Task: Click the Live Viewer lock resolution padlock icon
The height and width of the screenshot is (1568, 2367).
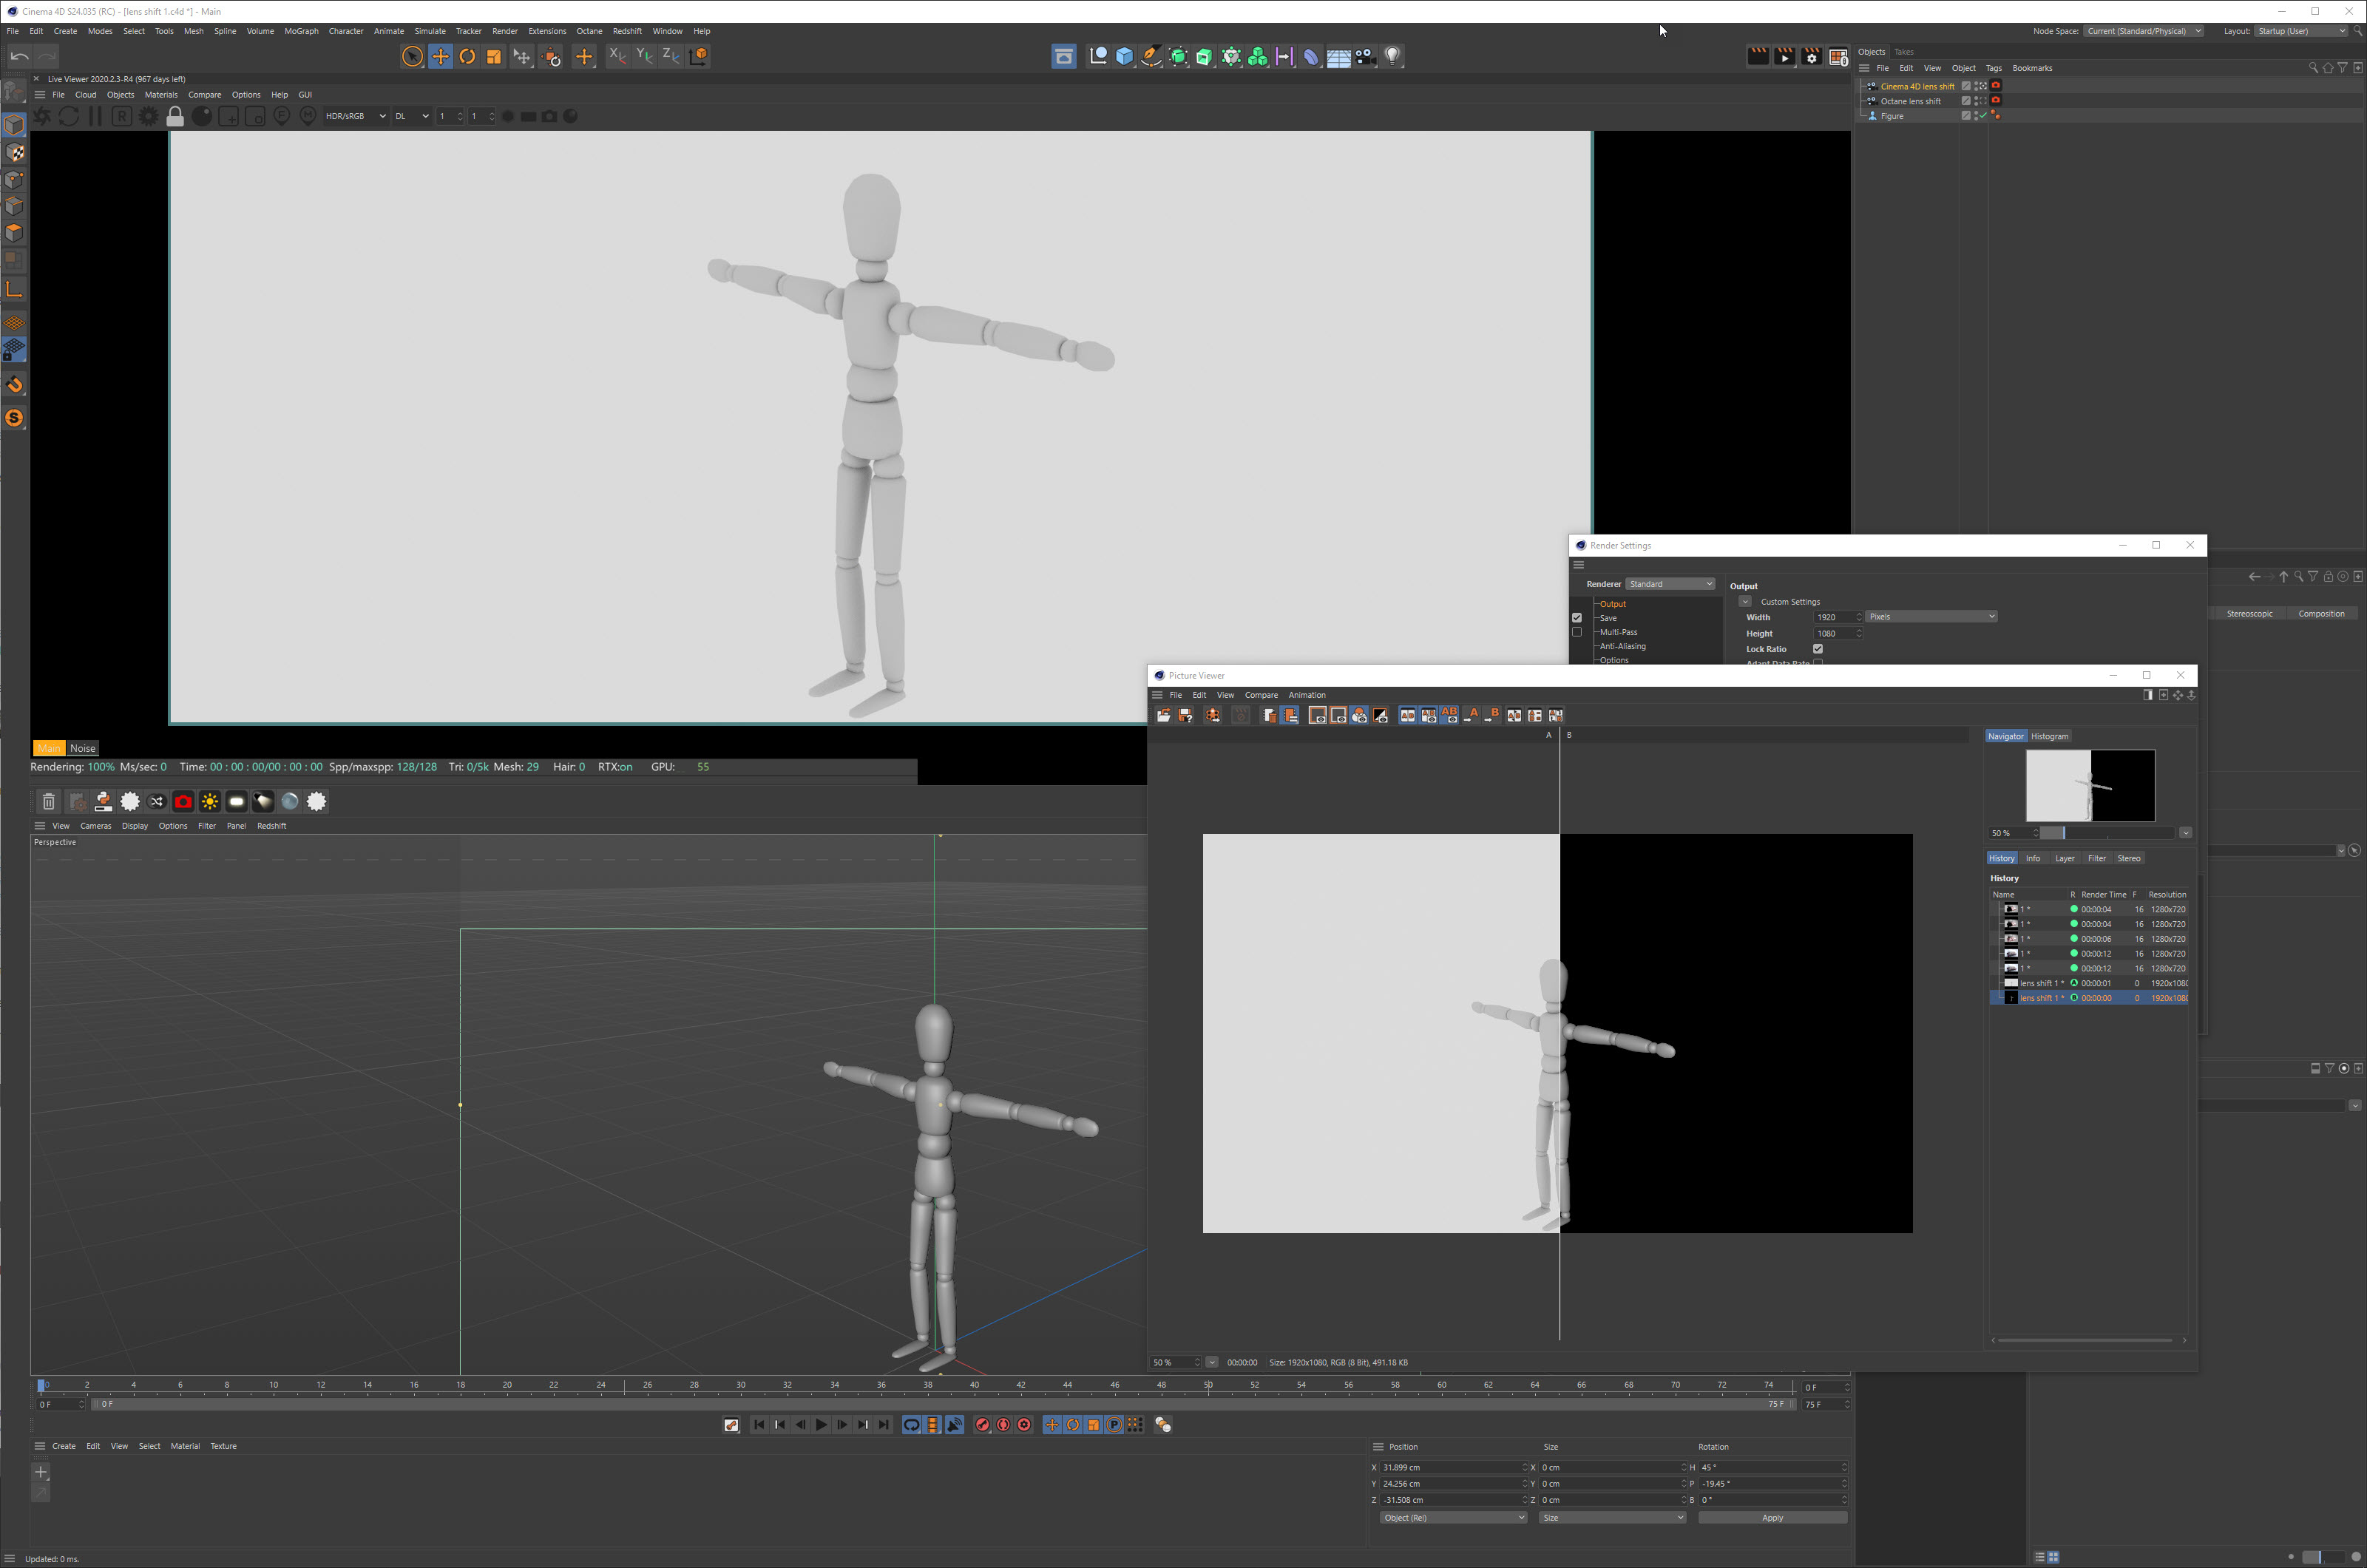Action: click(x=175, y=117)
